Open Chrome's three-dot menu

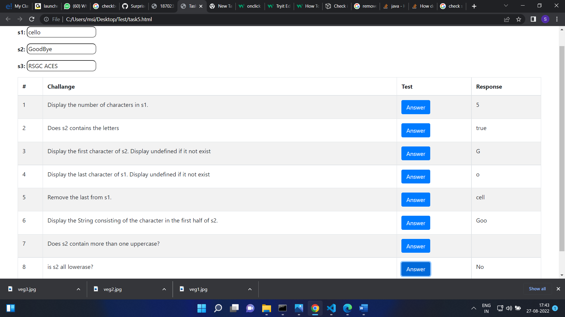tap(557, 19)
